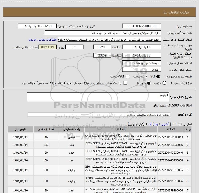Click the polyethylene toner 450 g item name
This screenshot has width=199, height=193.
(121, 137)
